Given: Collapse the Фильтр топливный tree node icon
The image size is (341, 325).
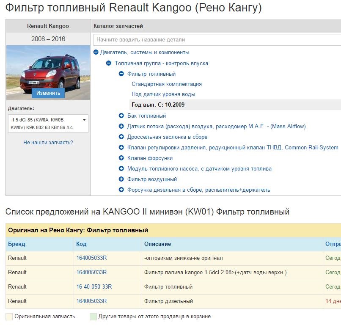Looking at the screenshot, I should (121, 74).
